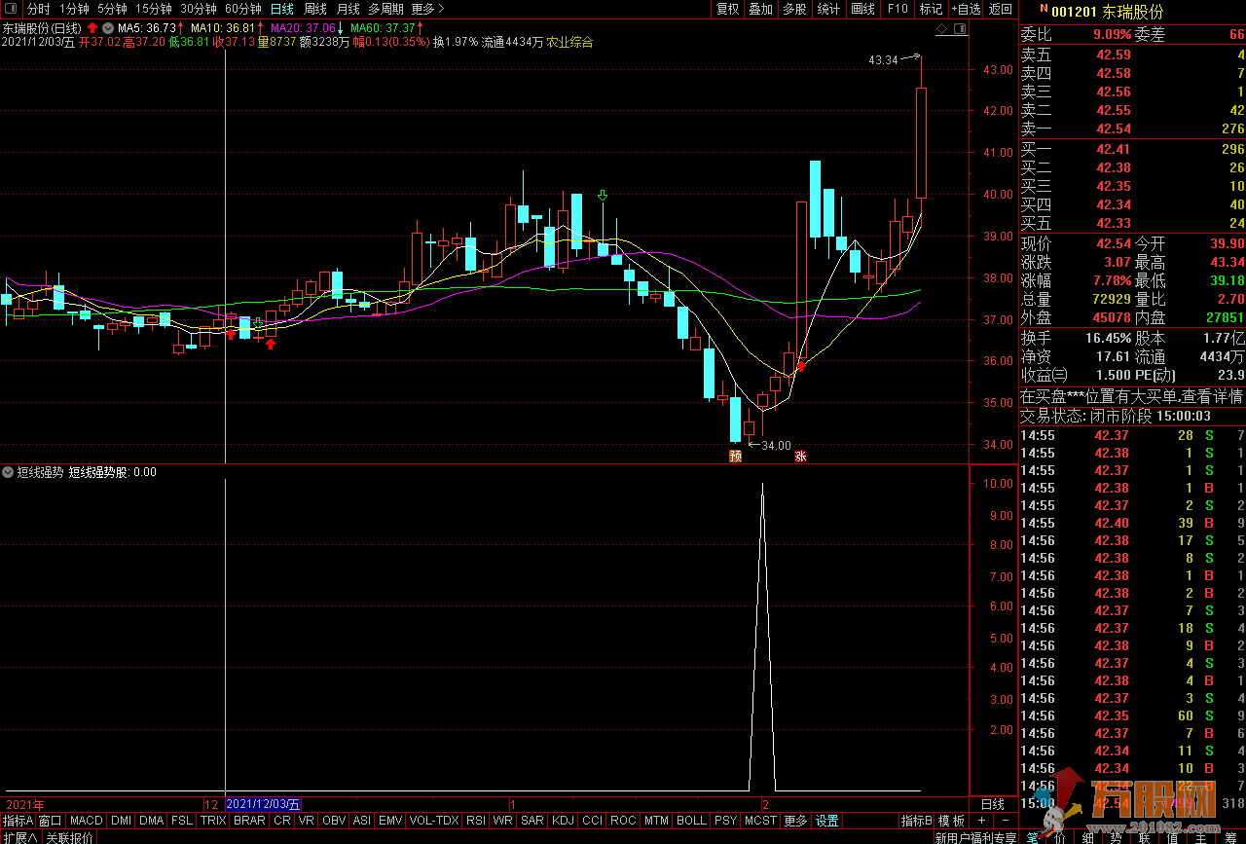1246x844 pixels.
Task: Switch to 5分钟 period
Action: click(x=112, y=9)
